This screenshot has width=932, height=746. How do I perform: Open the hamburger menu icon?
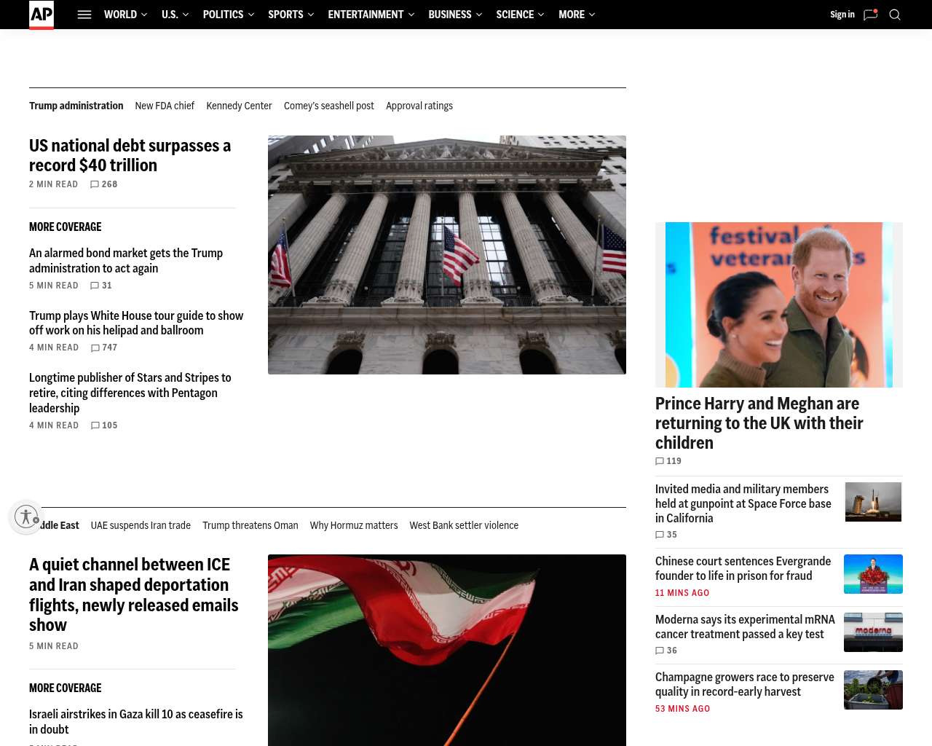pos(84,15)
